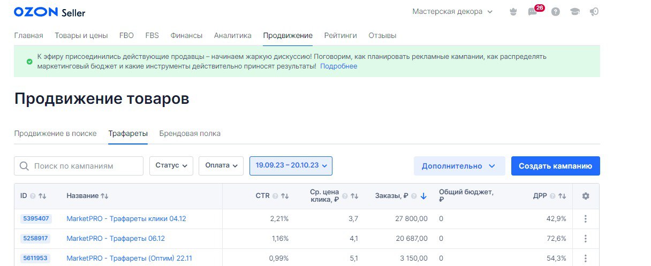Click campaign ID badge 5611953

pyautogui.click(x=36, y=259)
